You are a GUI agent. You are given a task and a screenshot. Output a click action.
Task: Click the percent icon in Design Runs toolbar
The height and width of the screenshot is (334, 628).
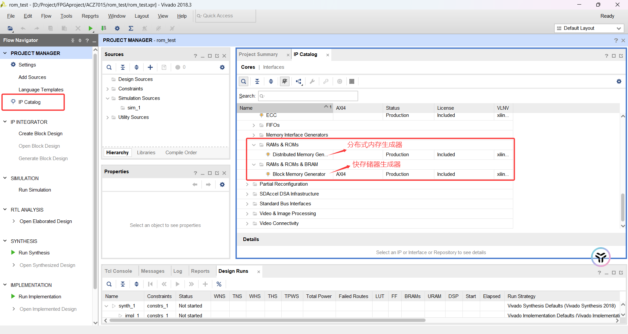219,284
